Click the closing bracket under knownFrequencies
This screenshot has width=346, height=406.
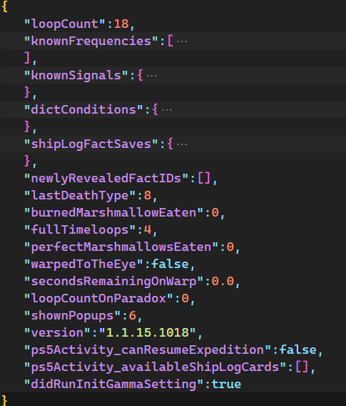point(27,59)
